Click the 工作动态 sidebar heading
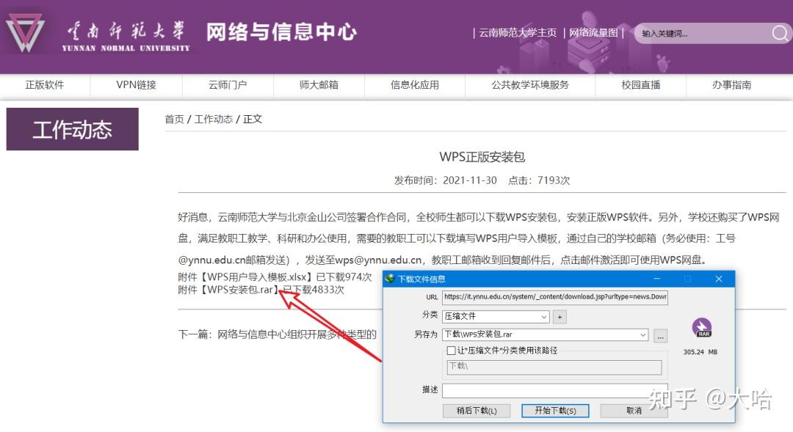 72,129
